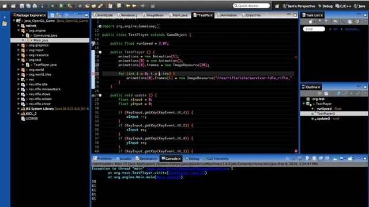The width and height of the screenshot is (369, 207).
Task: Click the LICENSE file in Package Explorer
Action: pyautogui.click(x=32, y=118)
